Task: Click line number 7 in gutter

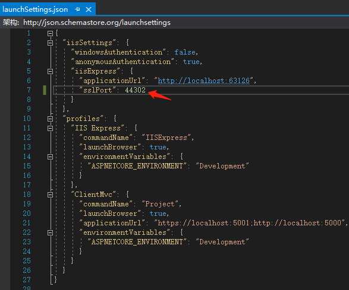Action: [x=29, y=90]
